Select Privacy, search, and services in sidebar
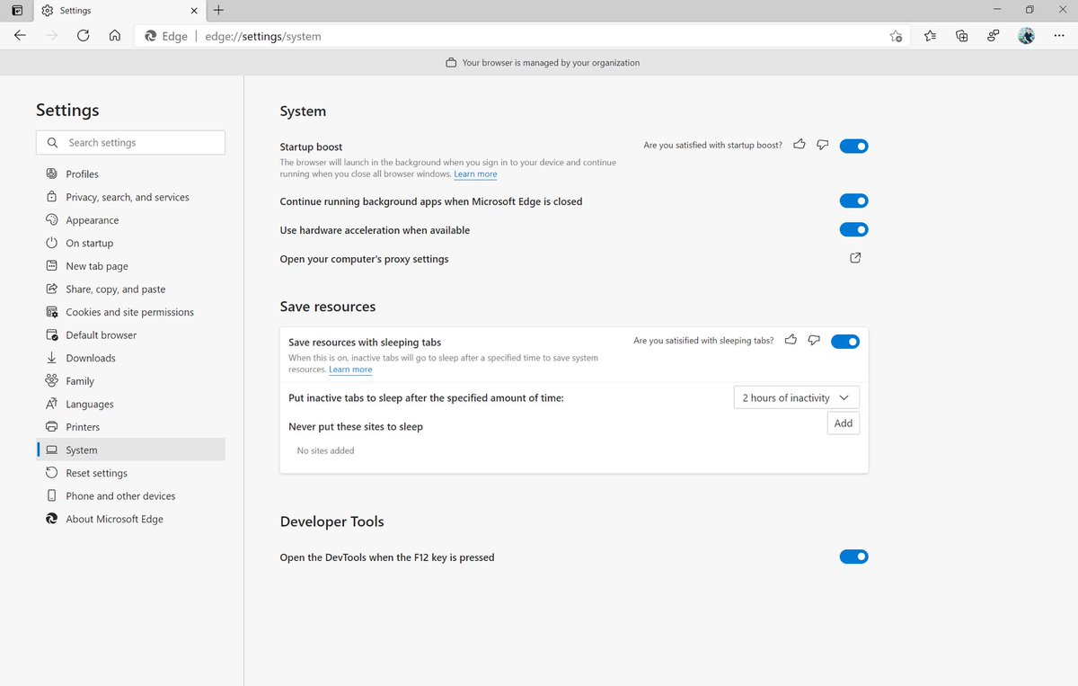Image resolution: width=1078 pixels, height=686 pixels. point(128,196)
